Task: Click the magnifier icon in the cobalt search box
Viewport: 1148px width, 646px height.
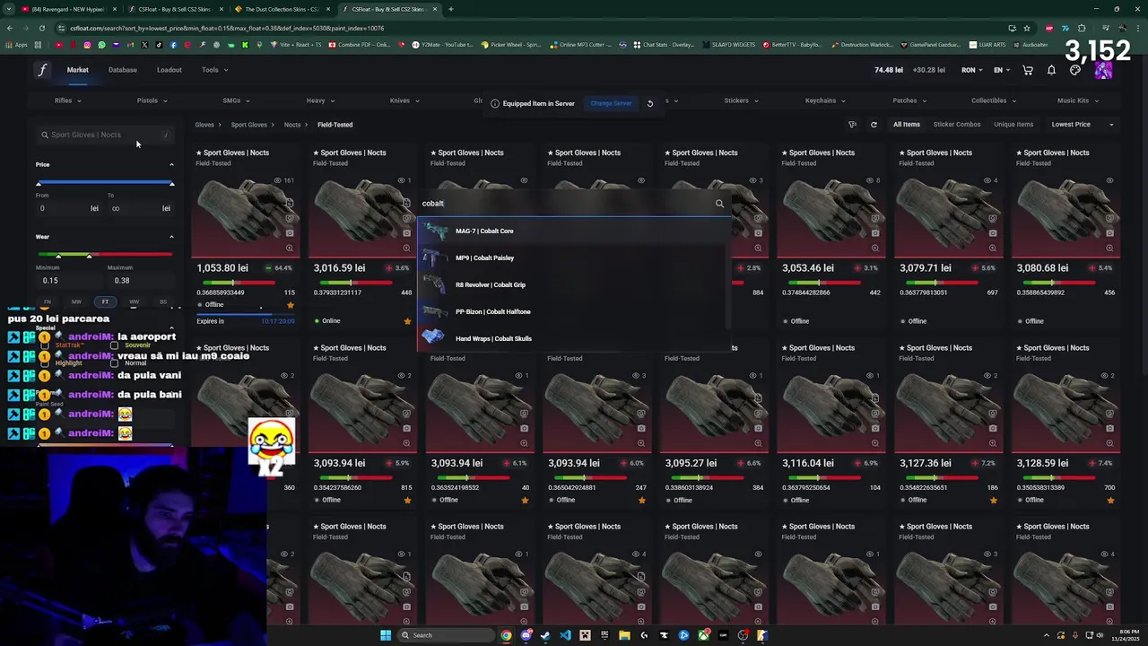Action: (719, 204)
